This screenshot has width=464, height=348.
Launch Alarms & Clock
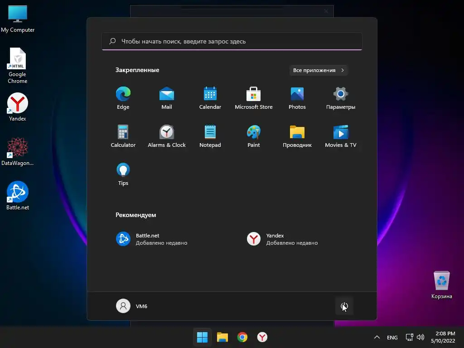click(167, 136)
